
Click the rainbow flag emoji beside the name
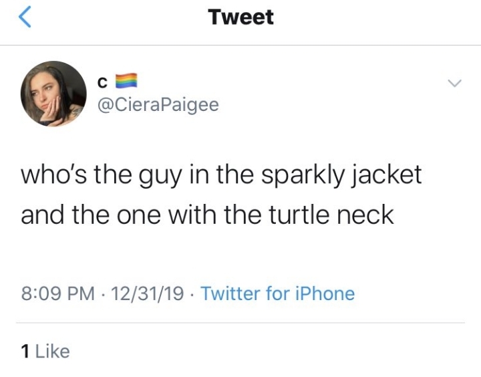126,82
